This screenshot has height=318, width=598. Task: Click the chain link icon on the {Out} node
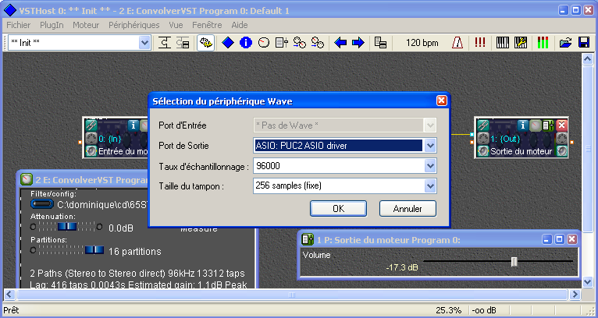(x=482, y=125)
